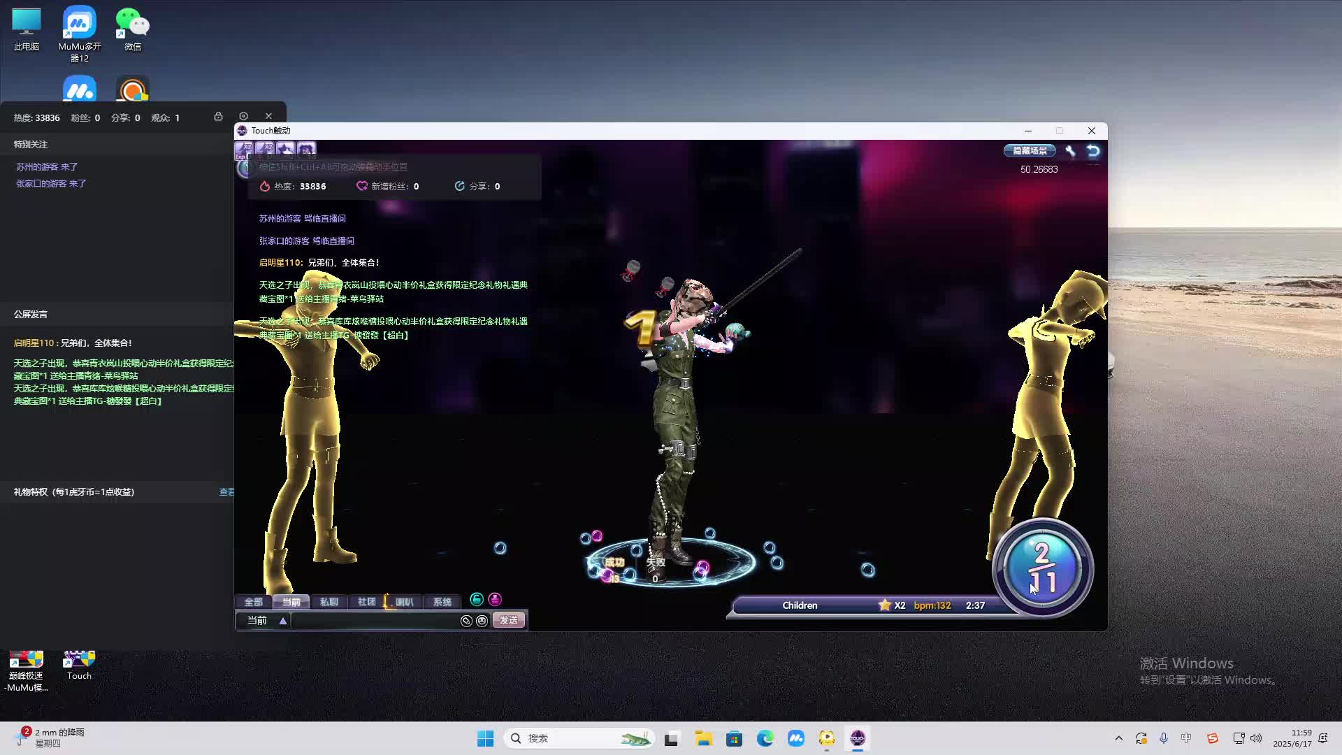Click the 查看 link beside 礼物特权
The image size is (1342, 755).
click(226, 492)
